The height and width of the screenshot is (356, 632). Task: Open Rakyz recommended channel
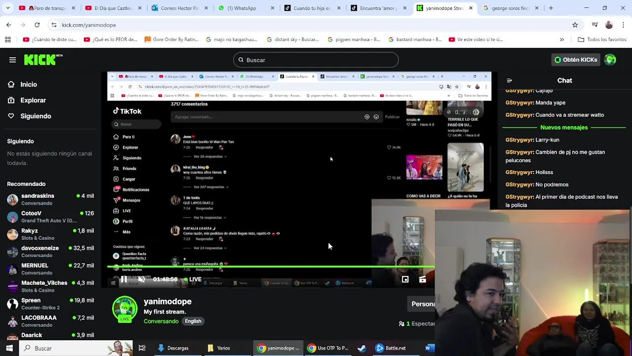(x=49, y=234)
